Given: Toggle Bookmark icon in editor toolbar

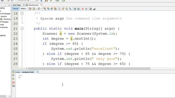Looking at the screenshot, I should [70, 9].
